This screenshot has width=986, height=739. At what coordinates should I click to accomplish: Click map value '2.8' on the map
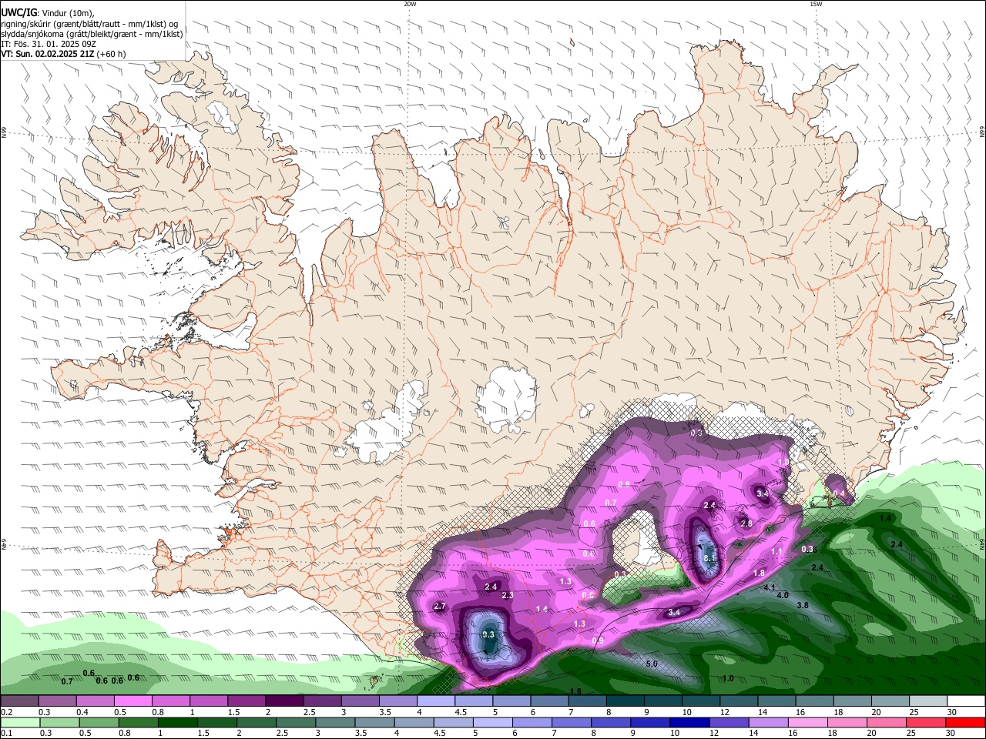tap(746, 523)
